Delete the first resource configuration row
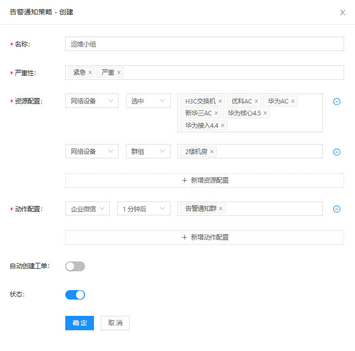Screen dimensions: 355x351 tap(337, 101)
